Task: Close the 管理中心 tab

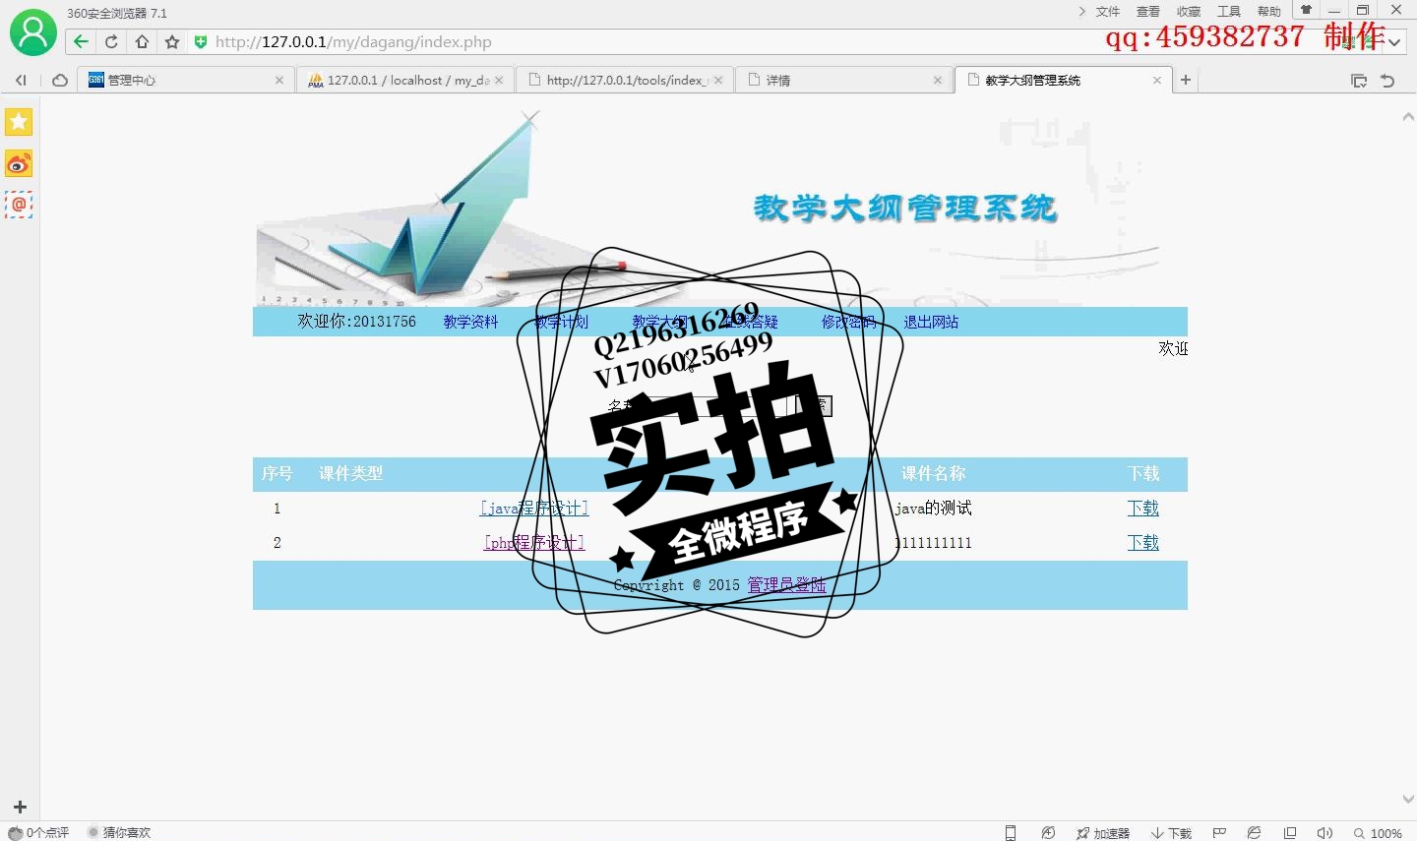Action: click(279, 81)
